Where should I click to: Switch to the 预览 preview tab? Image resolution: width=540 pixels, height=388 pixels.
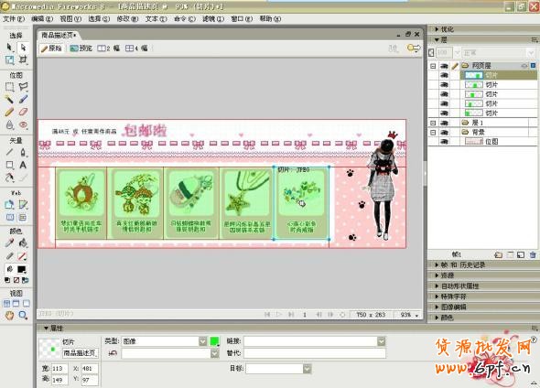(x=81, y=48)
